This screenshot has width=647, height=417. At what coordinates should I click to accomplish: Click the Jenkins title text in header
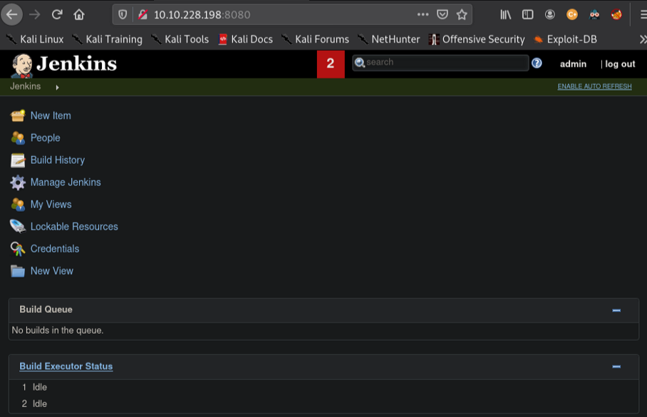click(x=77, y=64)
